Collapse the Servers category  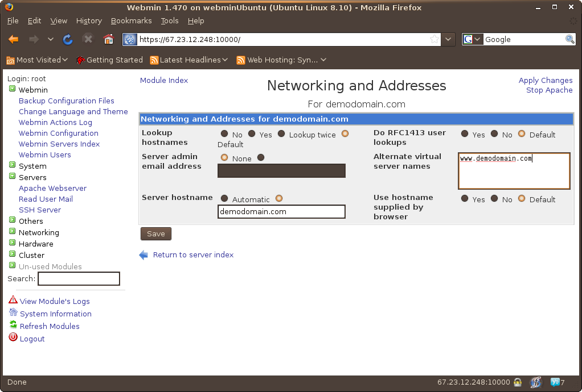click(13, 176)
